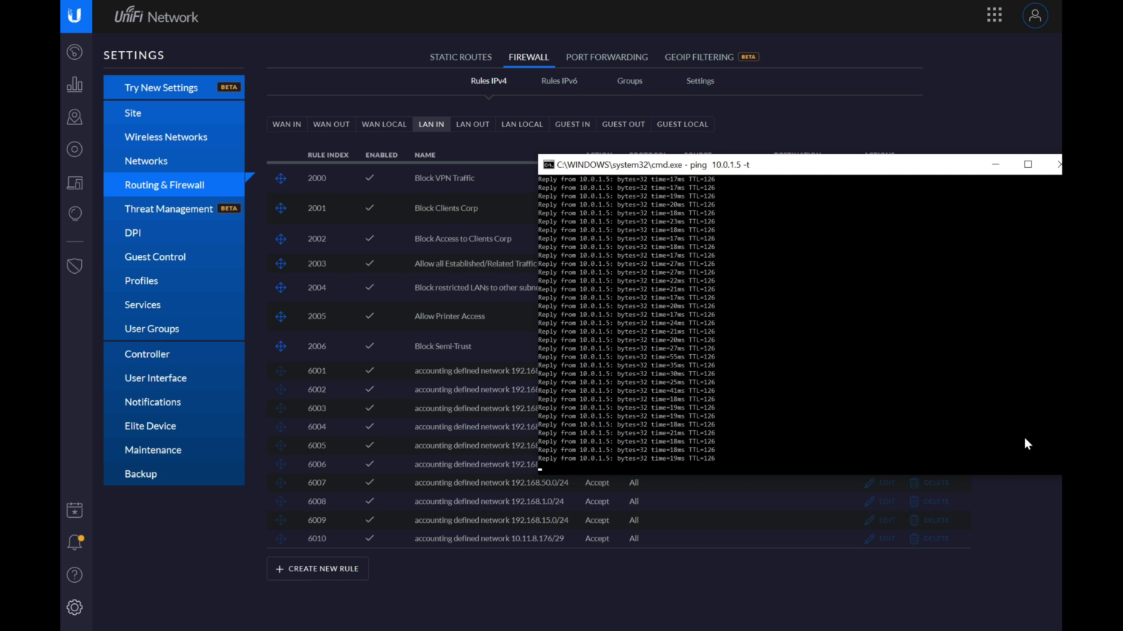Open the Dashboard speedometer icon in sidebar

[x=75, y=52]
